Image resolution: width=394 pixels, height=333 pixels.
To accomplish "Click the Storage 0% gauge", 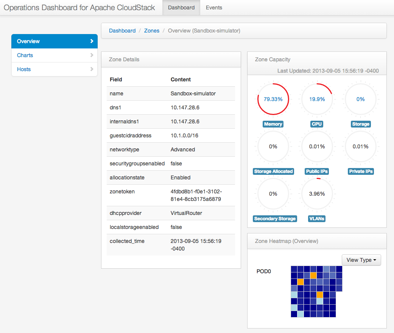I will (361, 99).
